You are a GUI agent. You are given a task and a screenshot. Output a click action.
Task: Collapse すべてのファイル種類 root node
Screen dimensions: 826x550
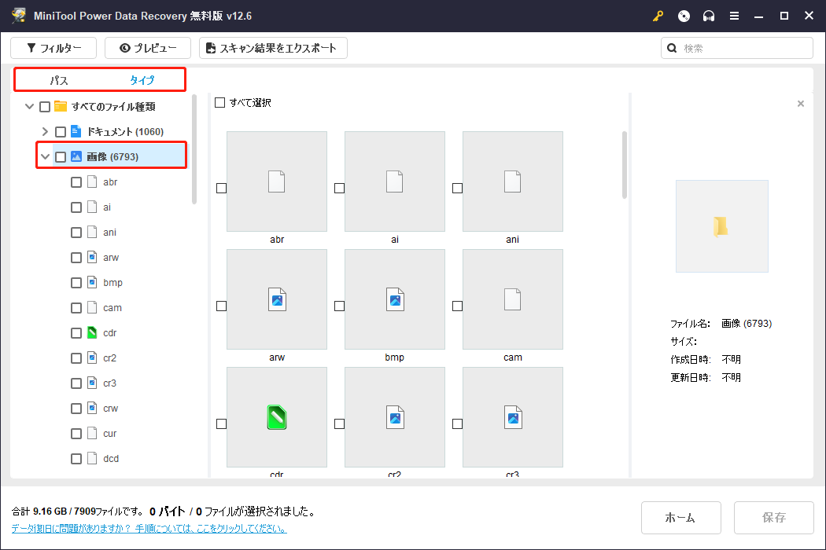pos(28,106)
